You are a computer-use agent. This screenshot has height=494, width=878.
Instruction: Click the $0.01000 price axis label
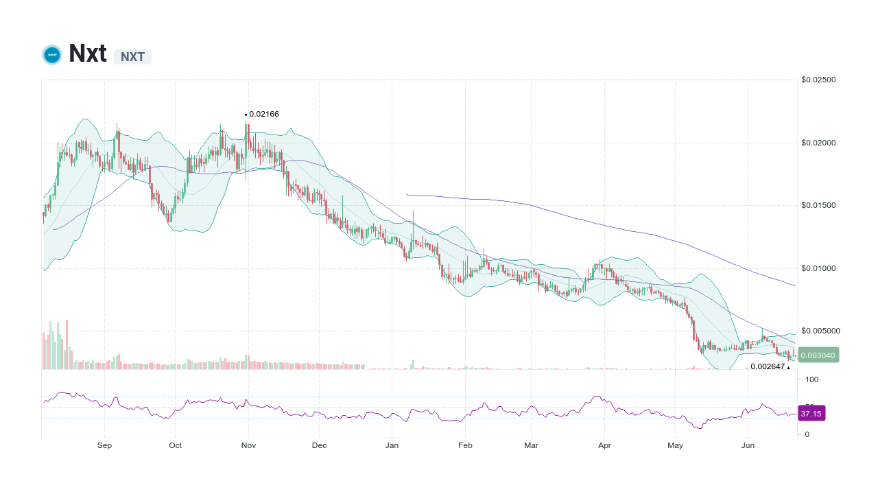click(x=819, y=268)
